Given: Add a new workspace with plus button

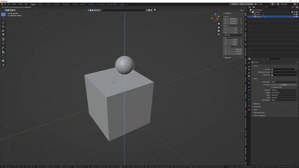Looking at the screenshot, I should 127,4.
